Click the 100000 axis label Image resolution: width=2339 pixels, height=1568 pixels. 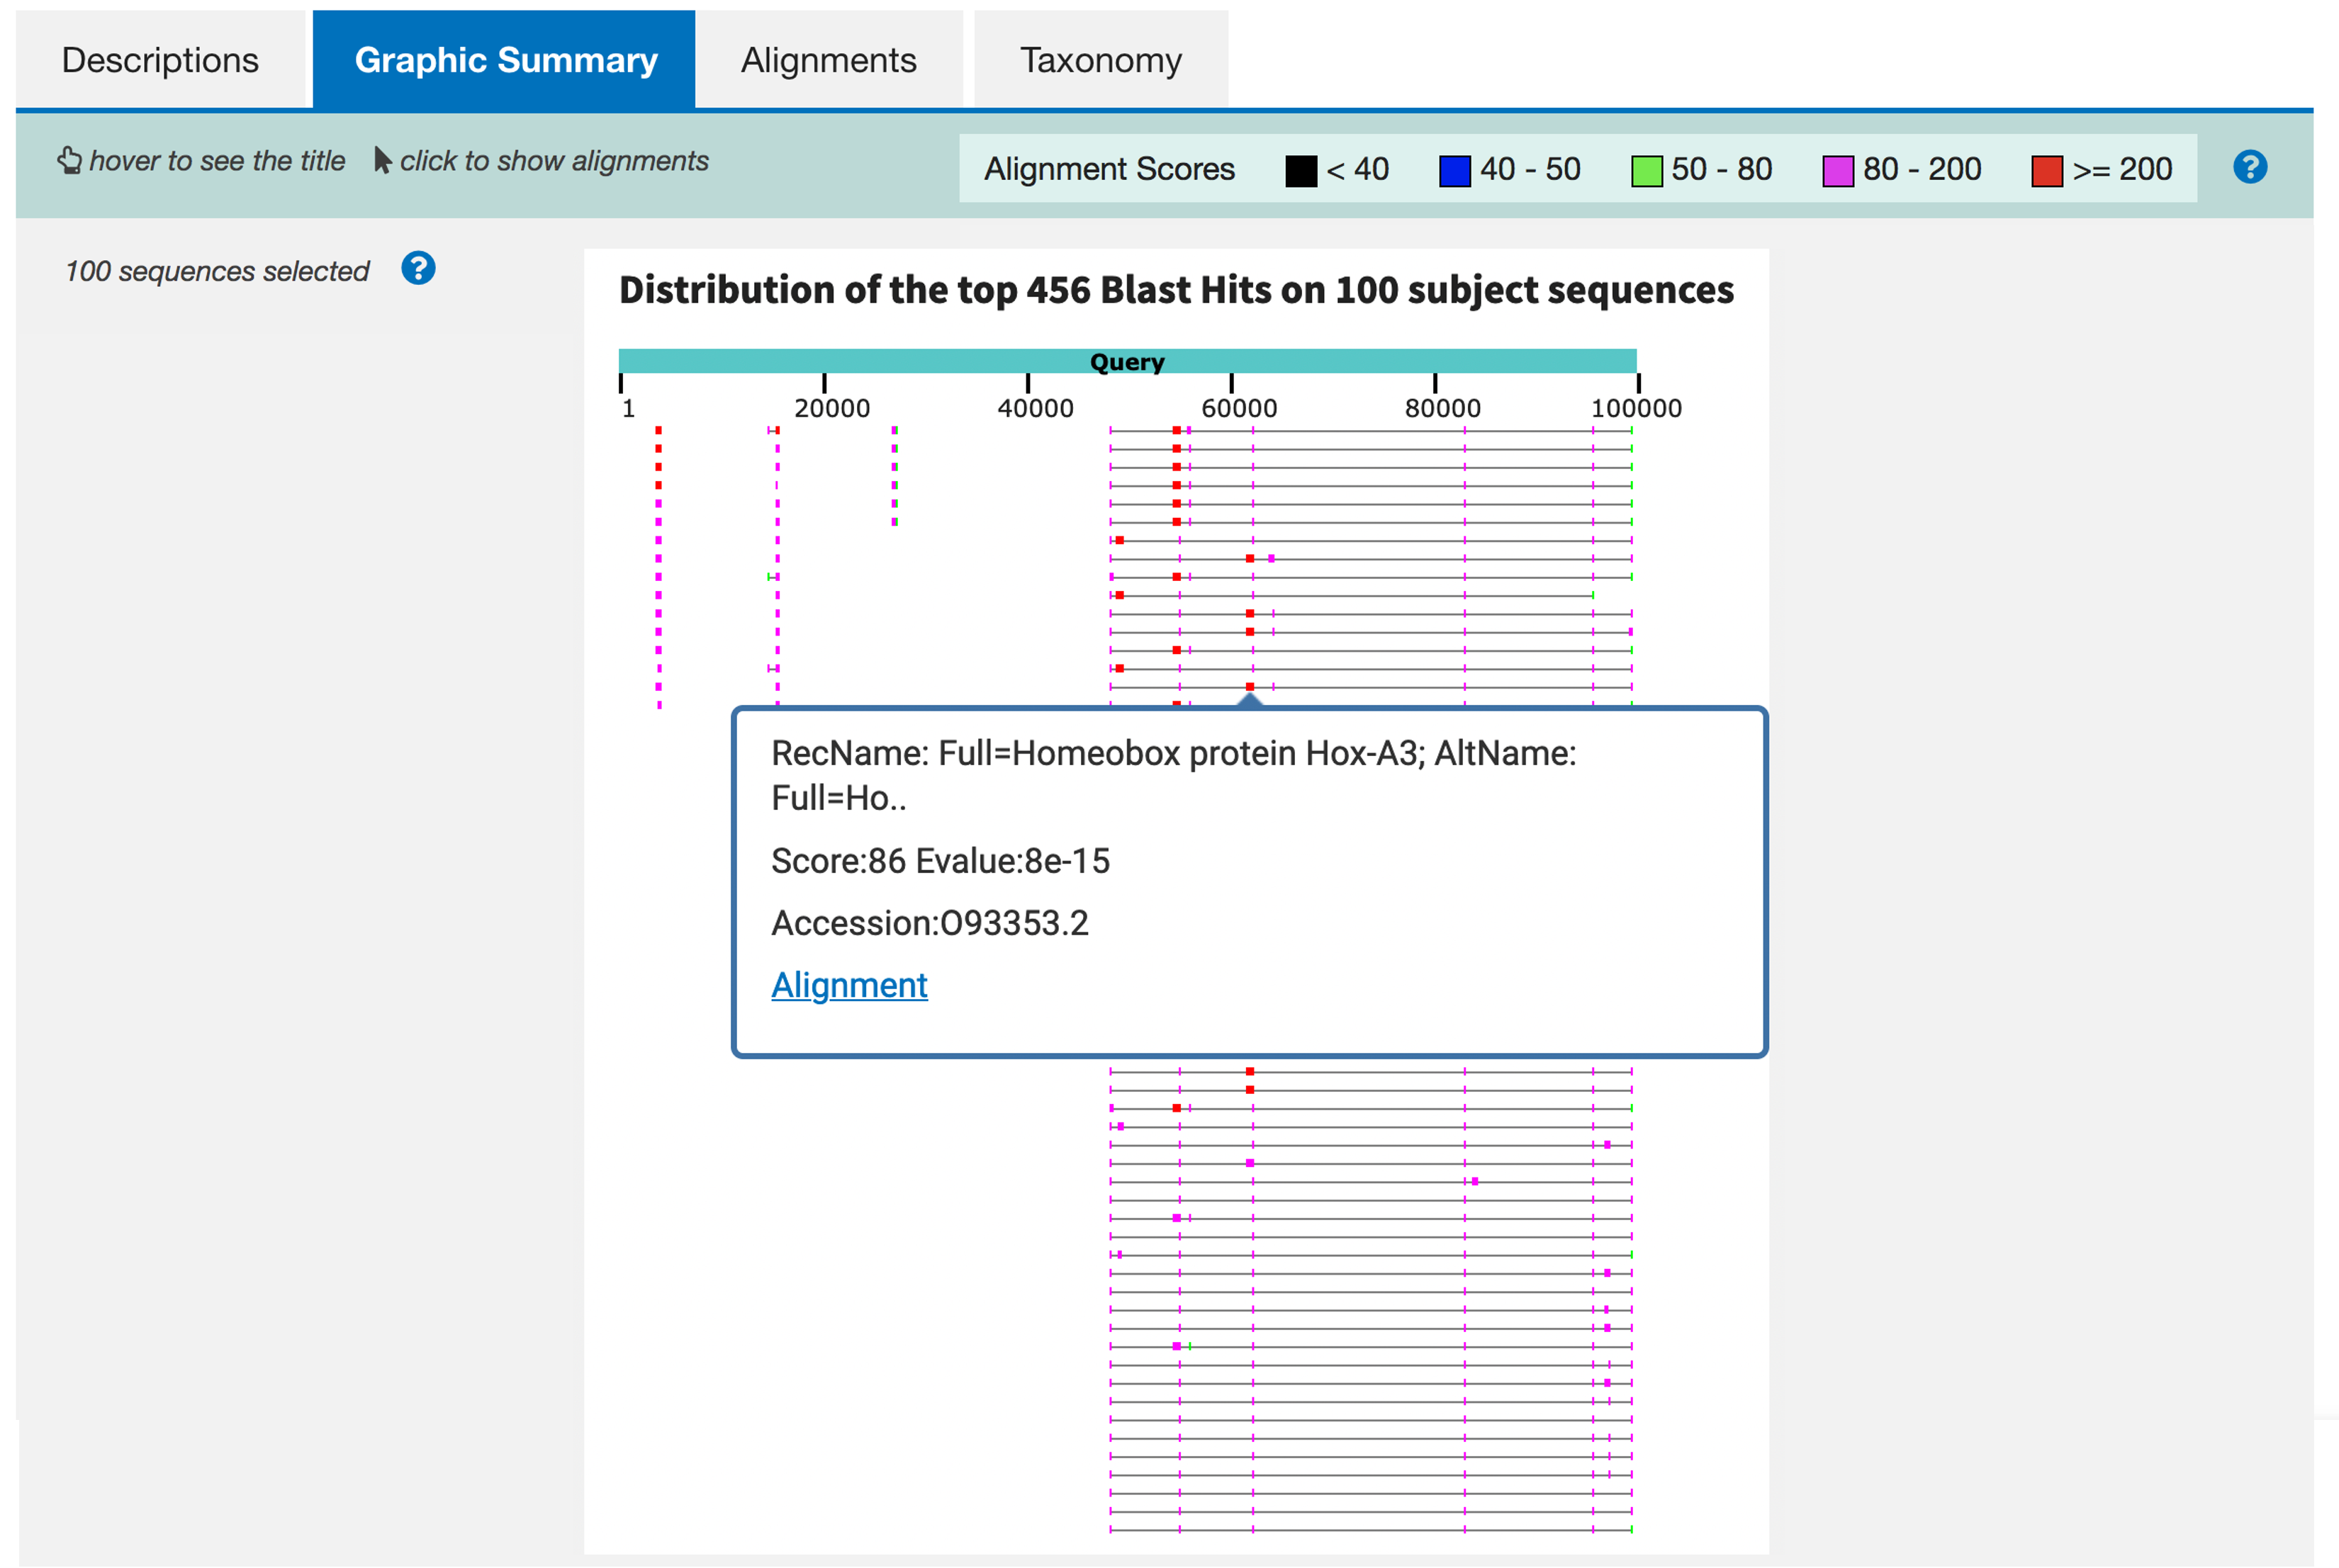tap(1637, 408)
